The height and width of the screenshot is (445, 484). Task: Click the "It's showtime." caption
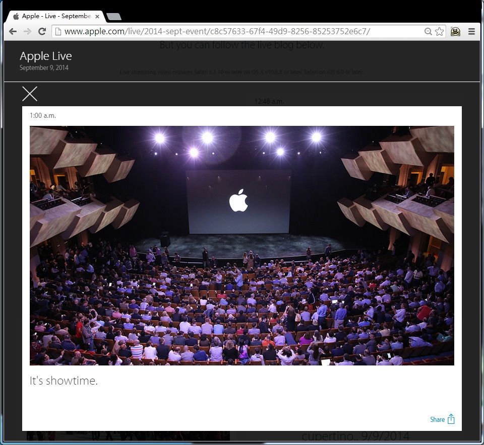click(x=64, y=381)
